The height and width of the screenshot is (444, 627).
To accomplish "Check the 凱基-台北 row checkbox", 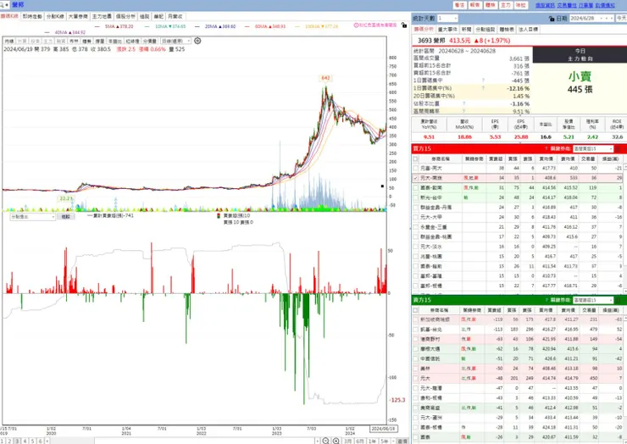I will (x=416, y=330).
